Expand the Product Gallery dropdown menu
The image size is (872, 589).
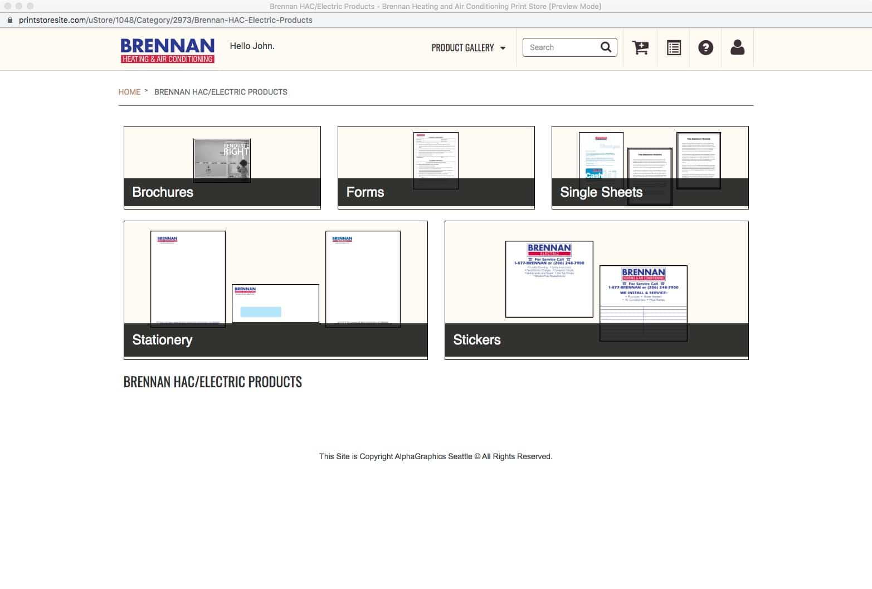(x=468, y=48)
